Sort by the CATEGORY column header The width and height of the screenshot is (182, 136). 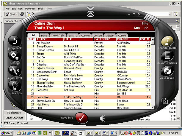105,39
